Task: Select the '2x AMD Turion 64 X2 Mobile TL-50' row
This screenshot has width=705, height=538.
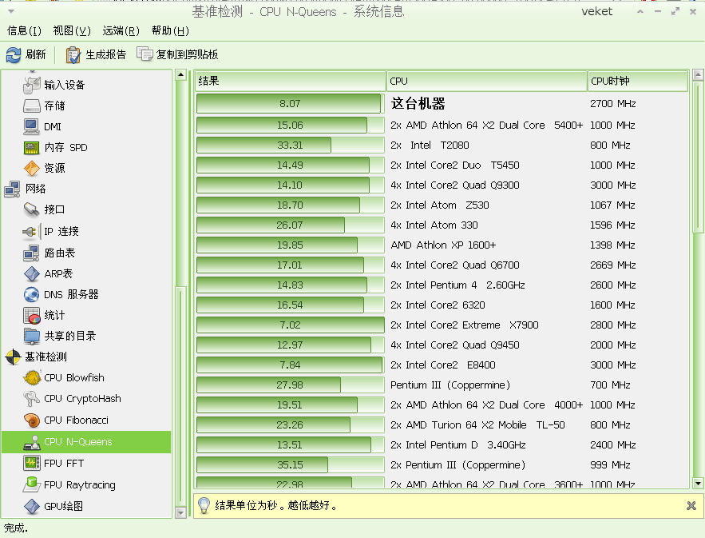Action: (442, 425)
